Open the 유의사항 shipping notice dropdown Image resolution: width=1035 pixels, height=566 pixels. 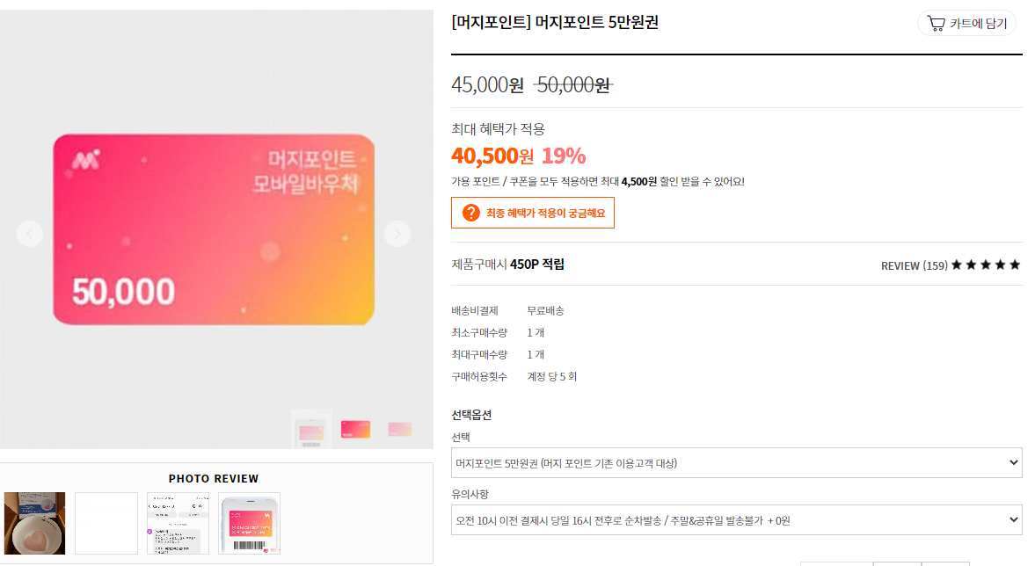(737, 519)
